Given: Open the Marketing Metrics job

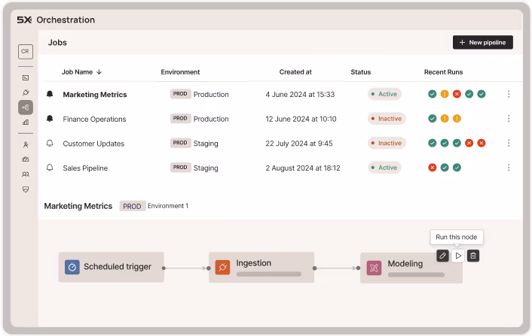Looking at the screenshot, I should (95, 95).
